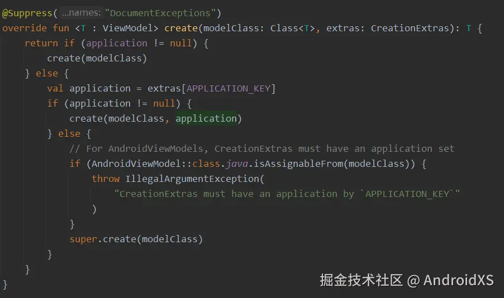This screenshot has width=504, height=298.
Task: Click the isAssignableFrom method call
Action: [298, 164]
